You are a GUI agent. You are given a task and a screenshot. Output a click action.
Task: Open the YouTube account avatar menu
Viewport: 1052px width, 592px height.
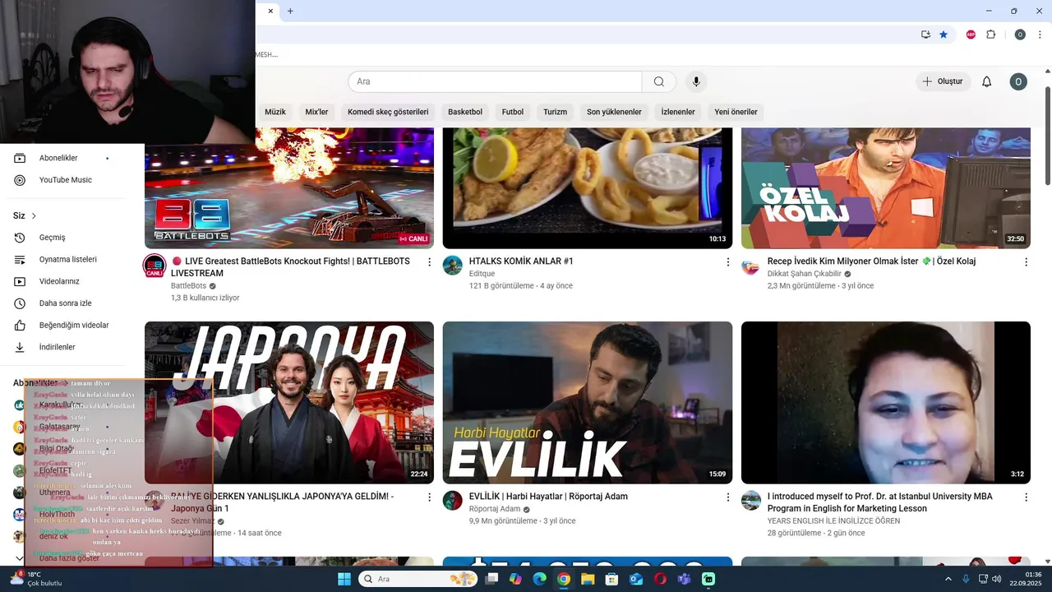1018,81
